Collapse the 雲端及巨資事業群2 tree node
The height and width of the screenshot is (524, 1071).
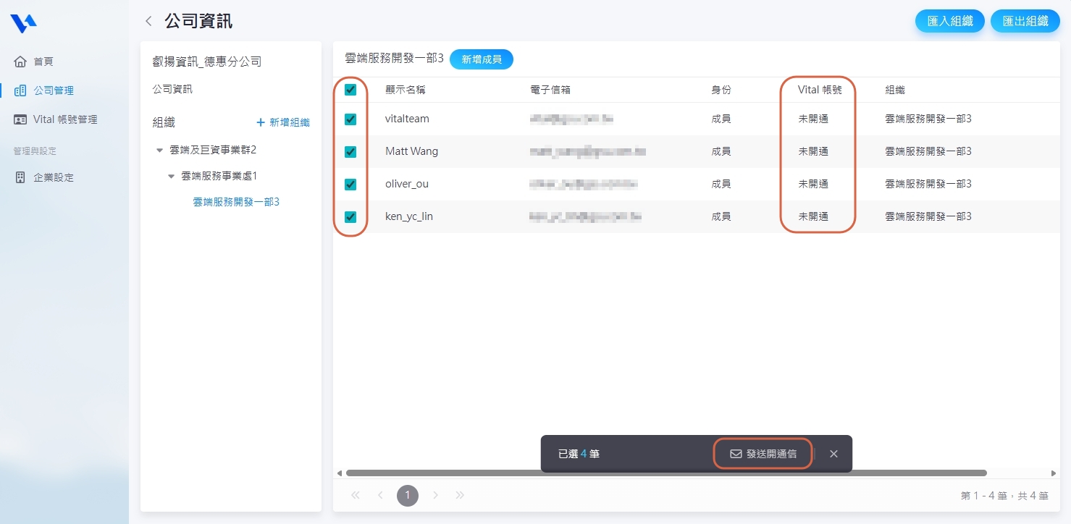click(159, 150)
